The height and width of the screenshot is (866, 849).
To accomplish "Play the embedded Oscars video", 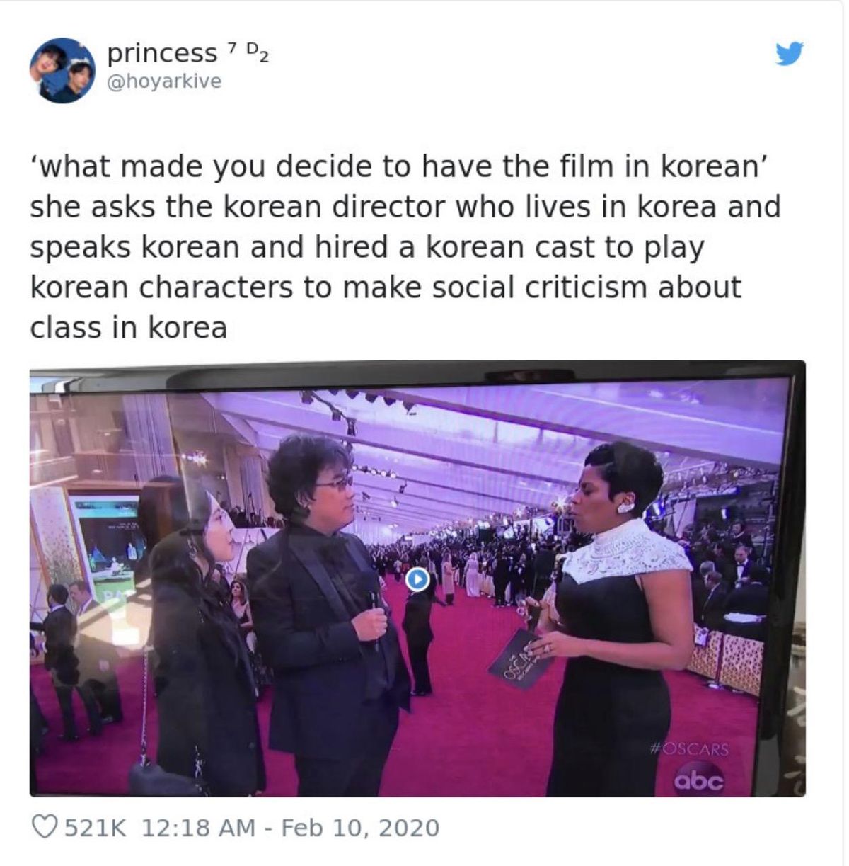I will pos(418,579).
